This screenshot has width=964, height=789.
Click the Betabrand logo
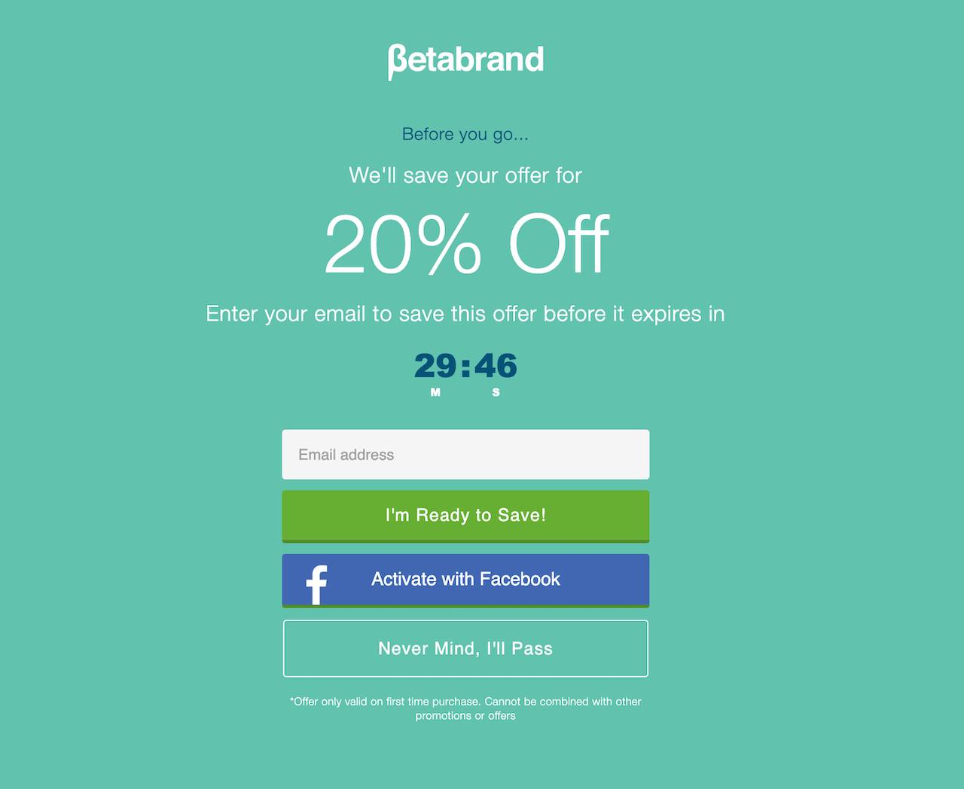[465, 60]
